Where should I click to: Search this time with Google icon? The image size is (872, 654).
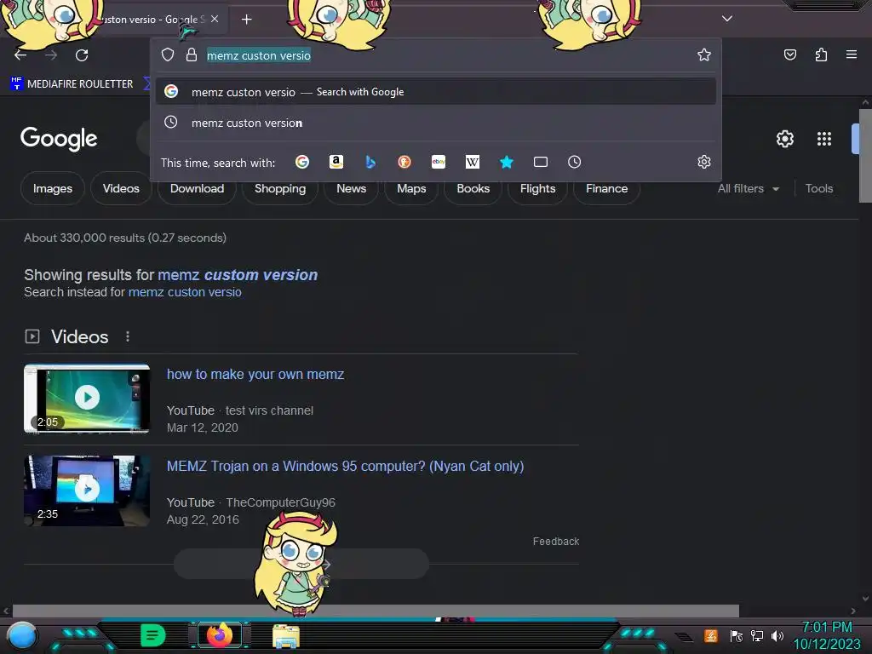[x=302, y=162]
